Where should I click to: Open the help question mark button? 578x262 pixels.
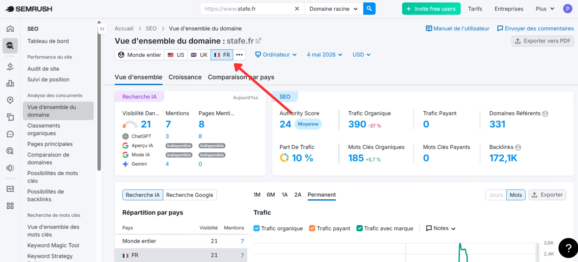coord(568,248)
